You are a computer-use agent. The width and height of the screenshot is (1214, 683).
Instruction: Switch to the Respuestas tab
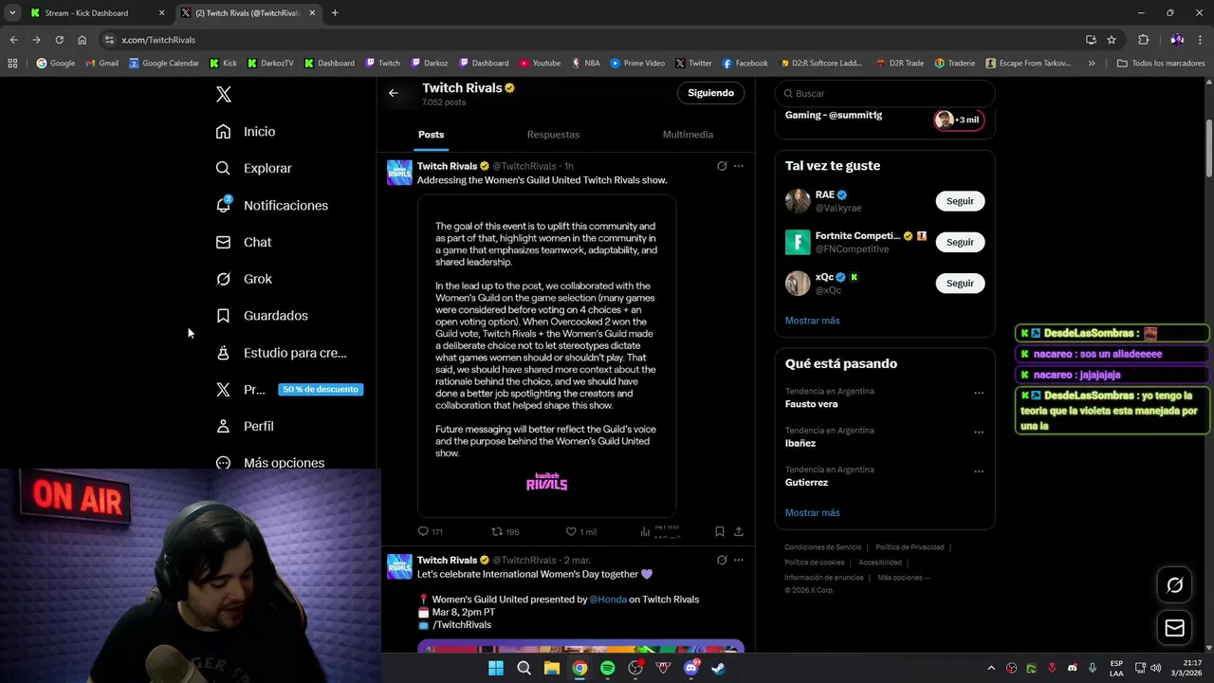click(553, 135)
